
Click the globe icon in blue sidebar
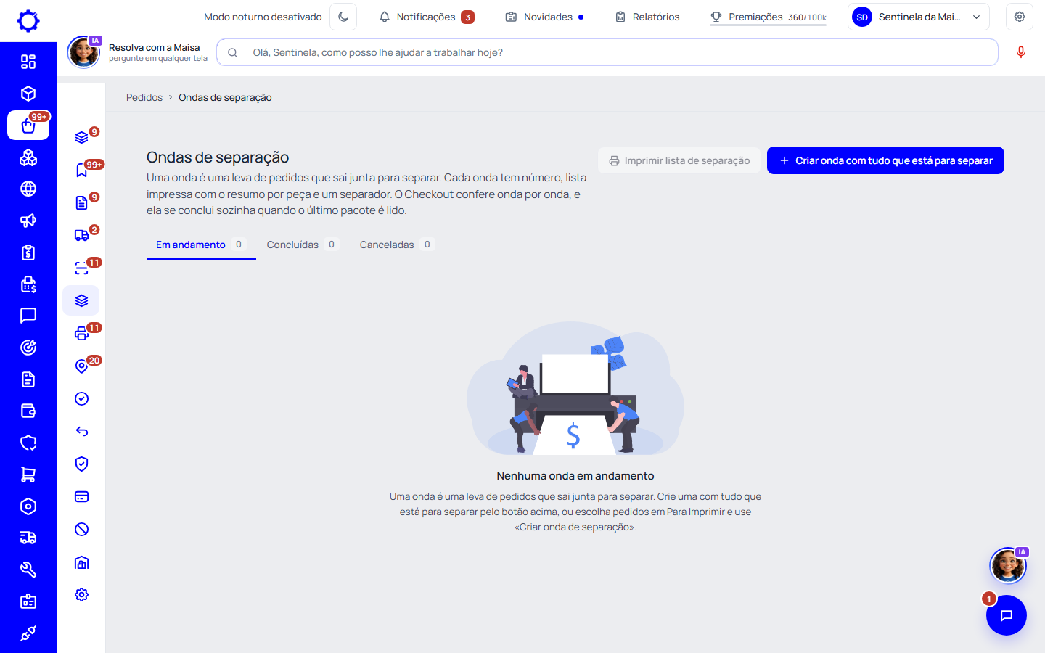28,189
